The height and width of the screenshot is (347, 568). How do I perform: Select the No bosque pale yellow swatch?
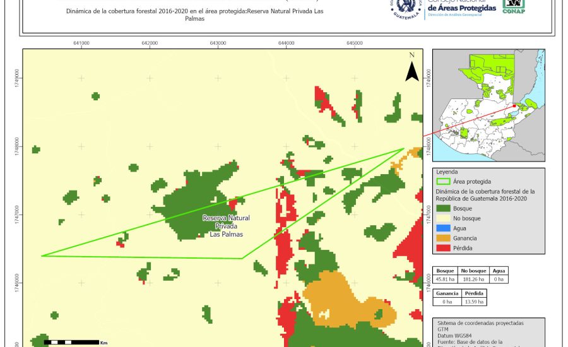click(444, 218)
